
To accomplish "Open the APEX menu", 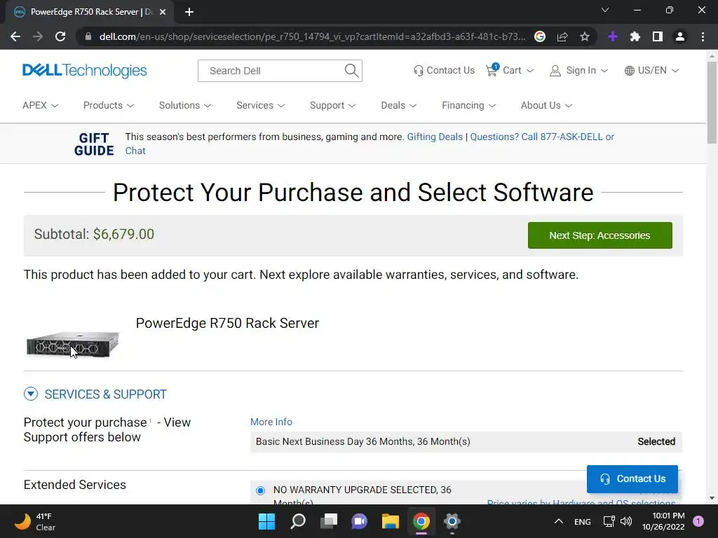I will (40, 105).
